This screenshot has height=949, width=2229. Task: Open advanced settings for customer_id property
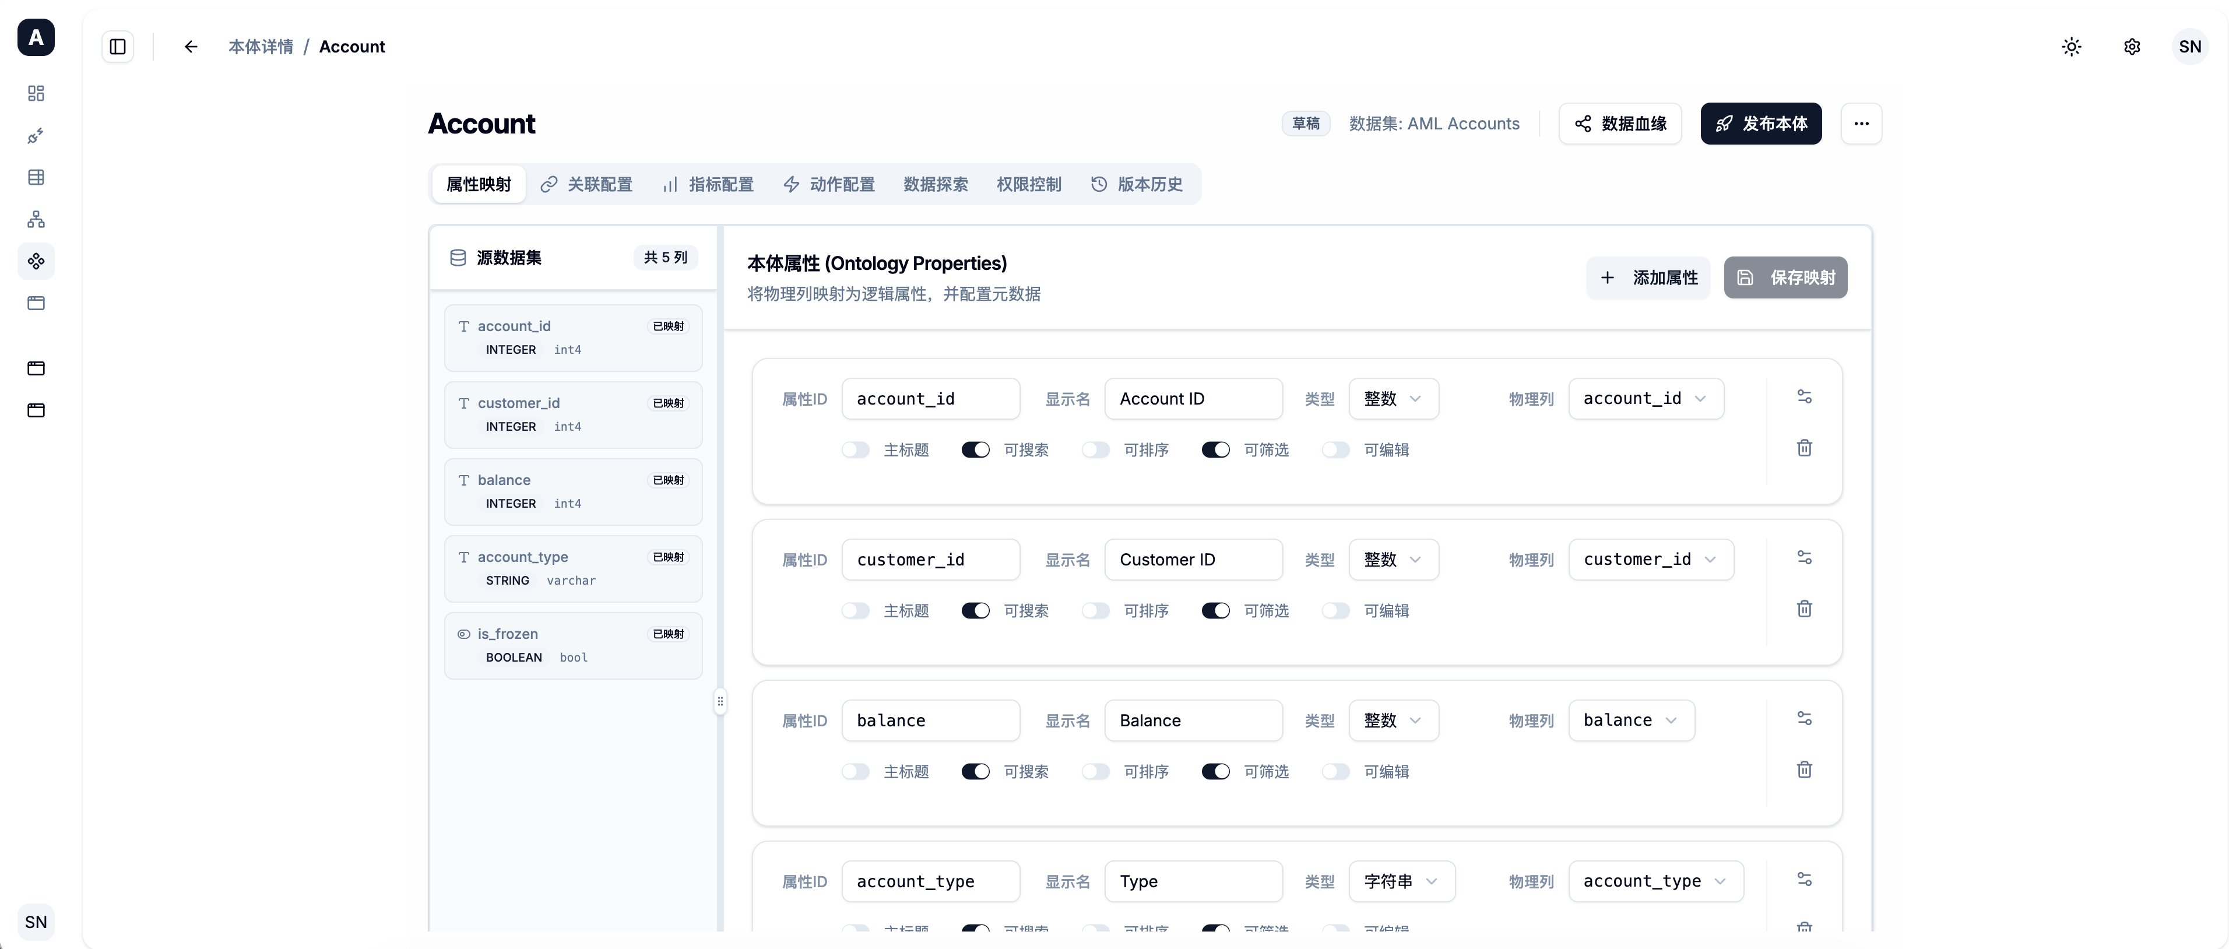[x=1804, y=557]
